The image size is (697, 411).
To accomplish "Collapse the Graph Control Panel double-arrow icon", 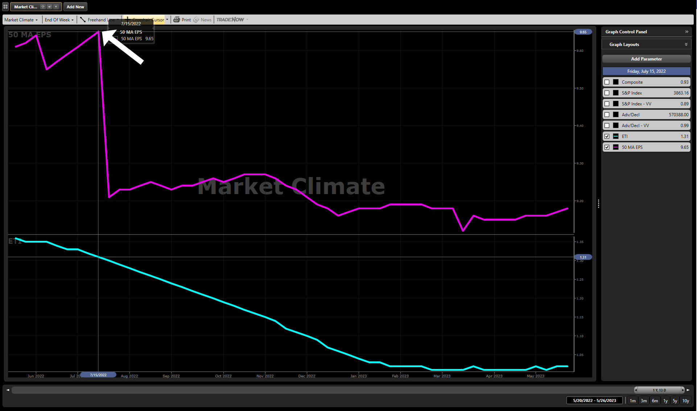I will click(686, 32).
